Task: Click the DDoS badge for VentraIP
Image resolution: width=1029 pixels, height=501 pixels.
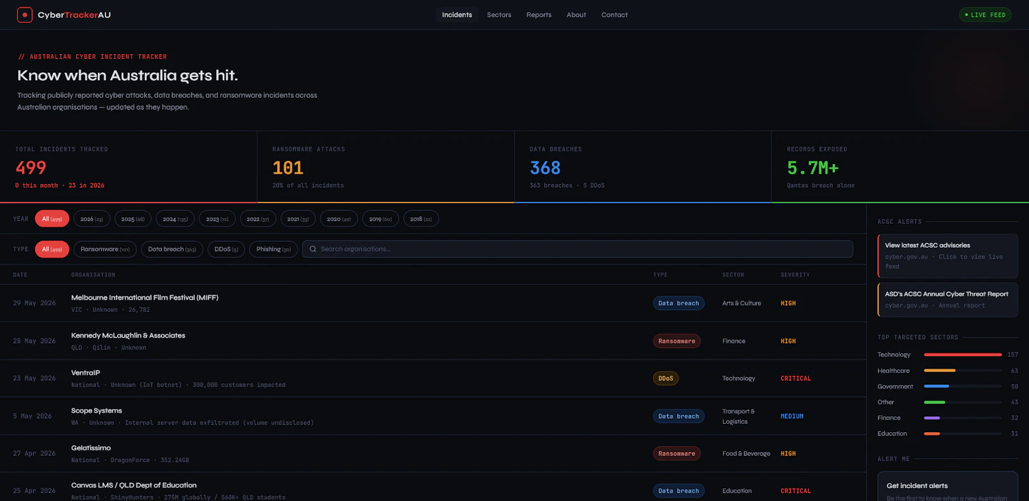Action: (x=666, y=379)
